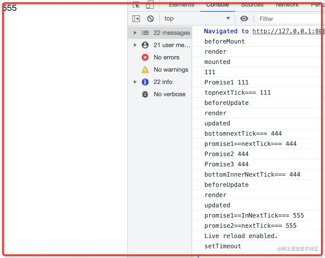Select the 22 info filter row

(160, 82)
